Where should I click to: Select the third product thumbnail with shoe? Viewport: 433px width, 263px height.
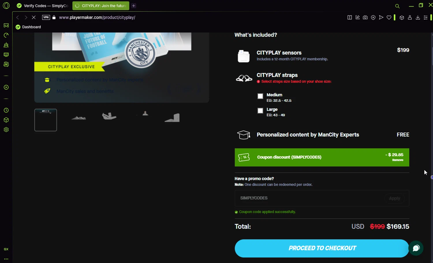coord(109,116)
